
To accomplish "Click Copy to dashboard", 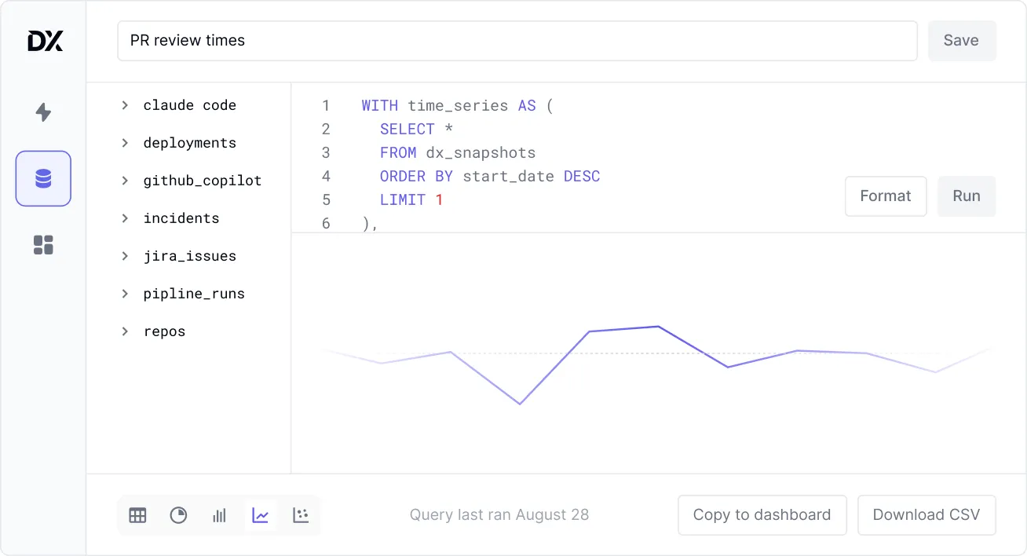I will [x=762, y=515].
